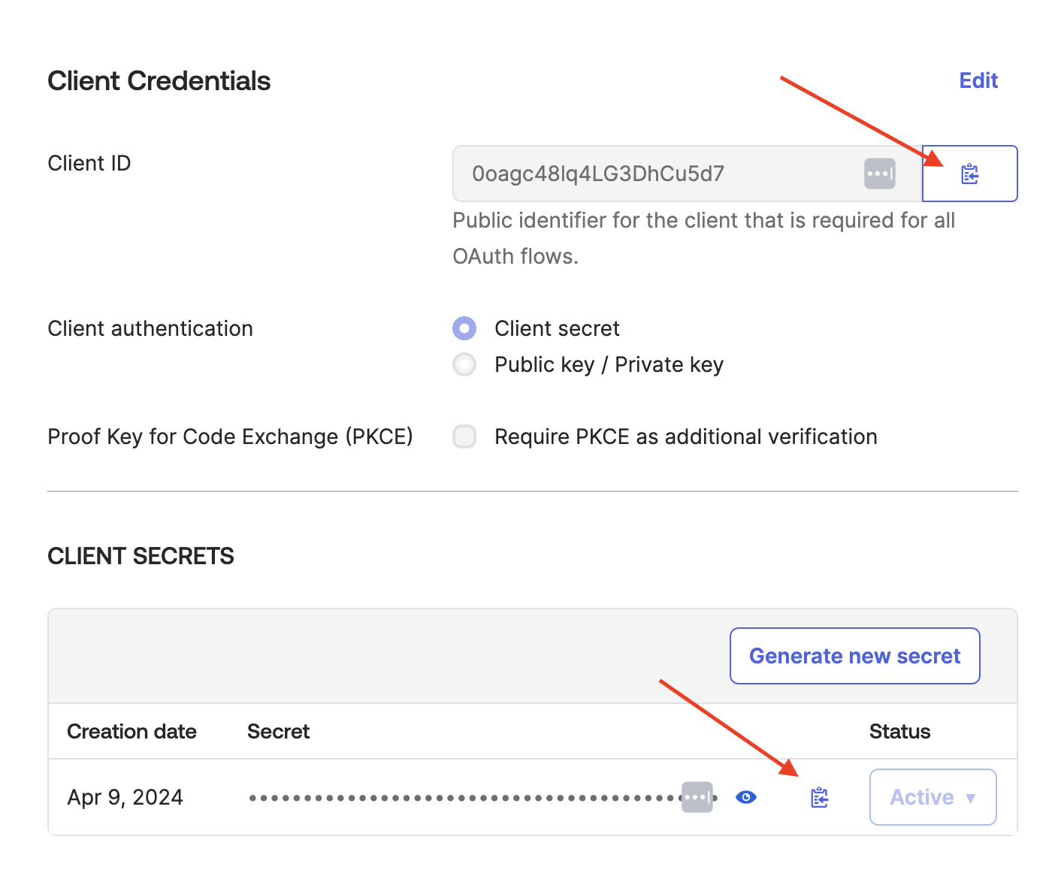Copy the Client ID to clipboard
This screenshot has width=1061, height=873.
tap(969, 174)
